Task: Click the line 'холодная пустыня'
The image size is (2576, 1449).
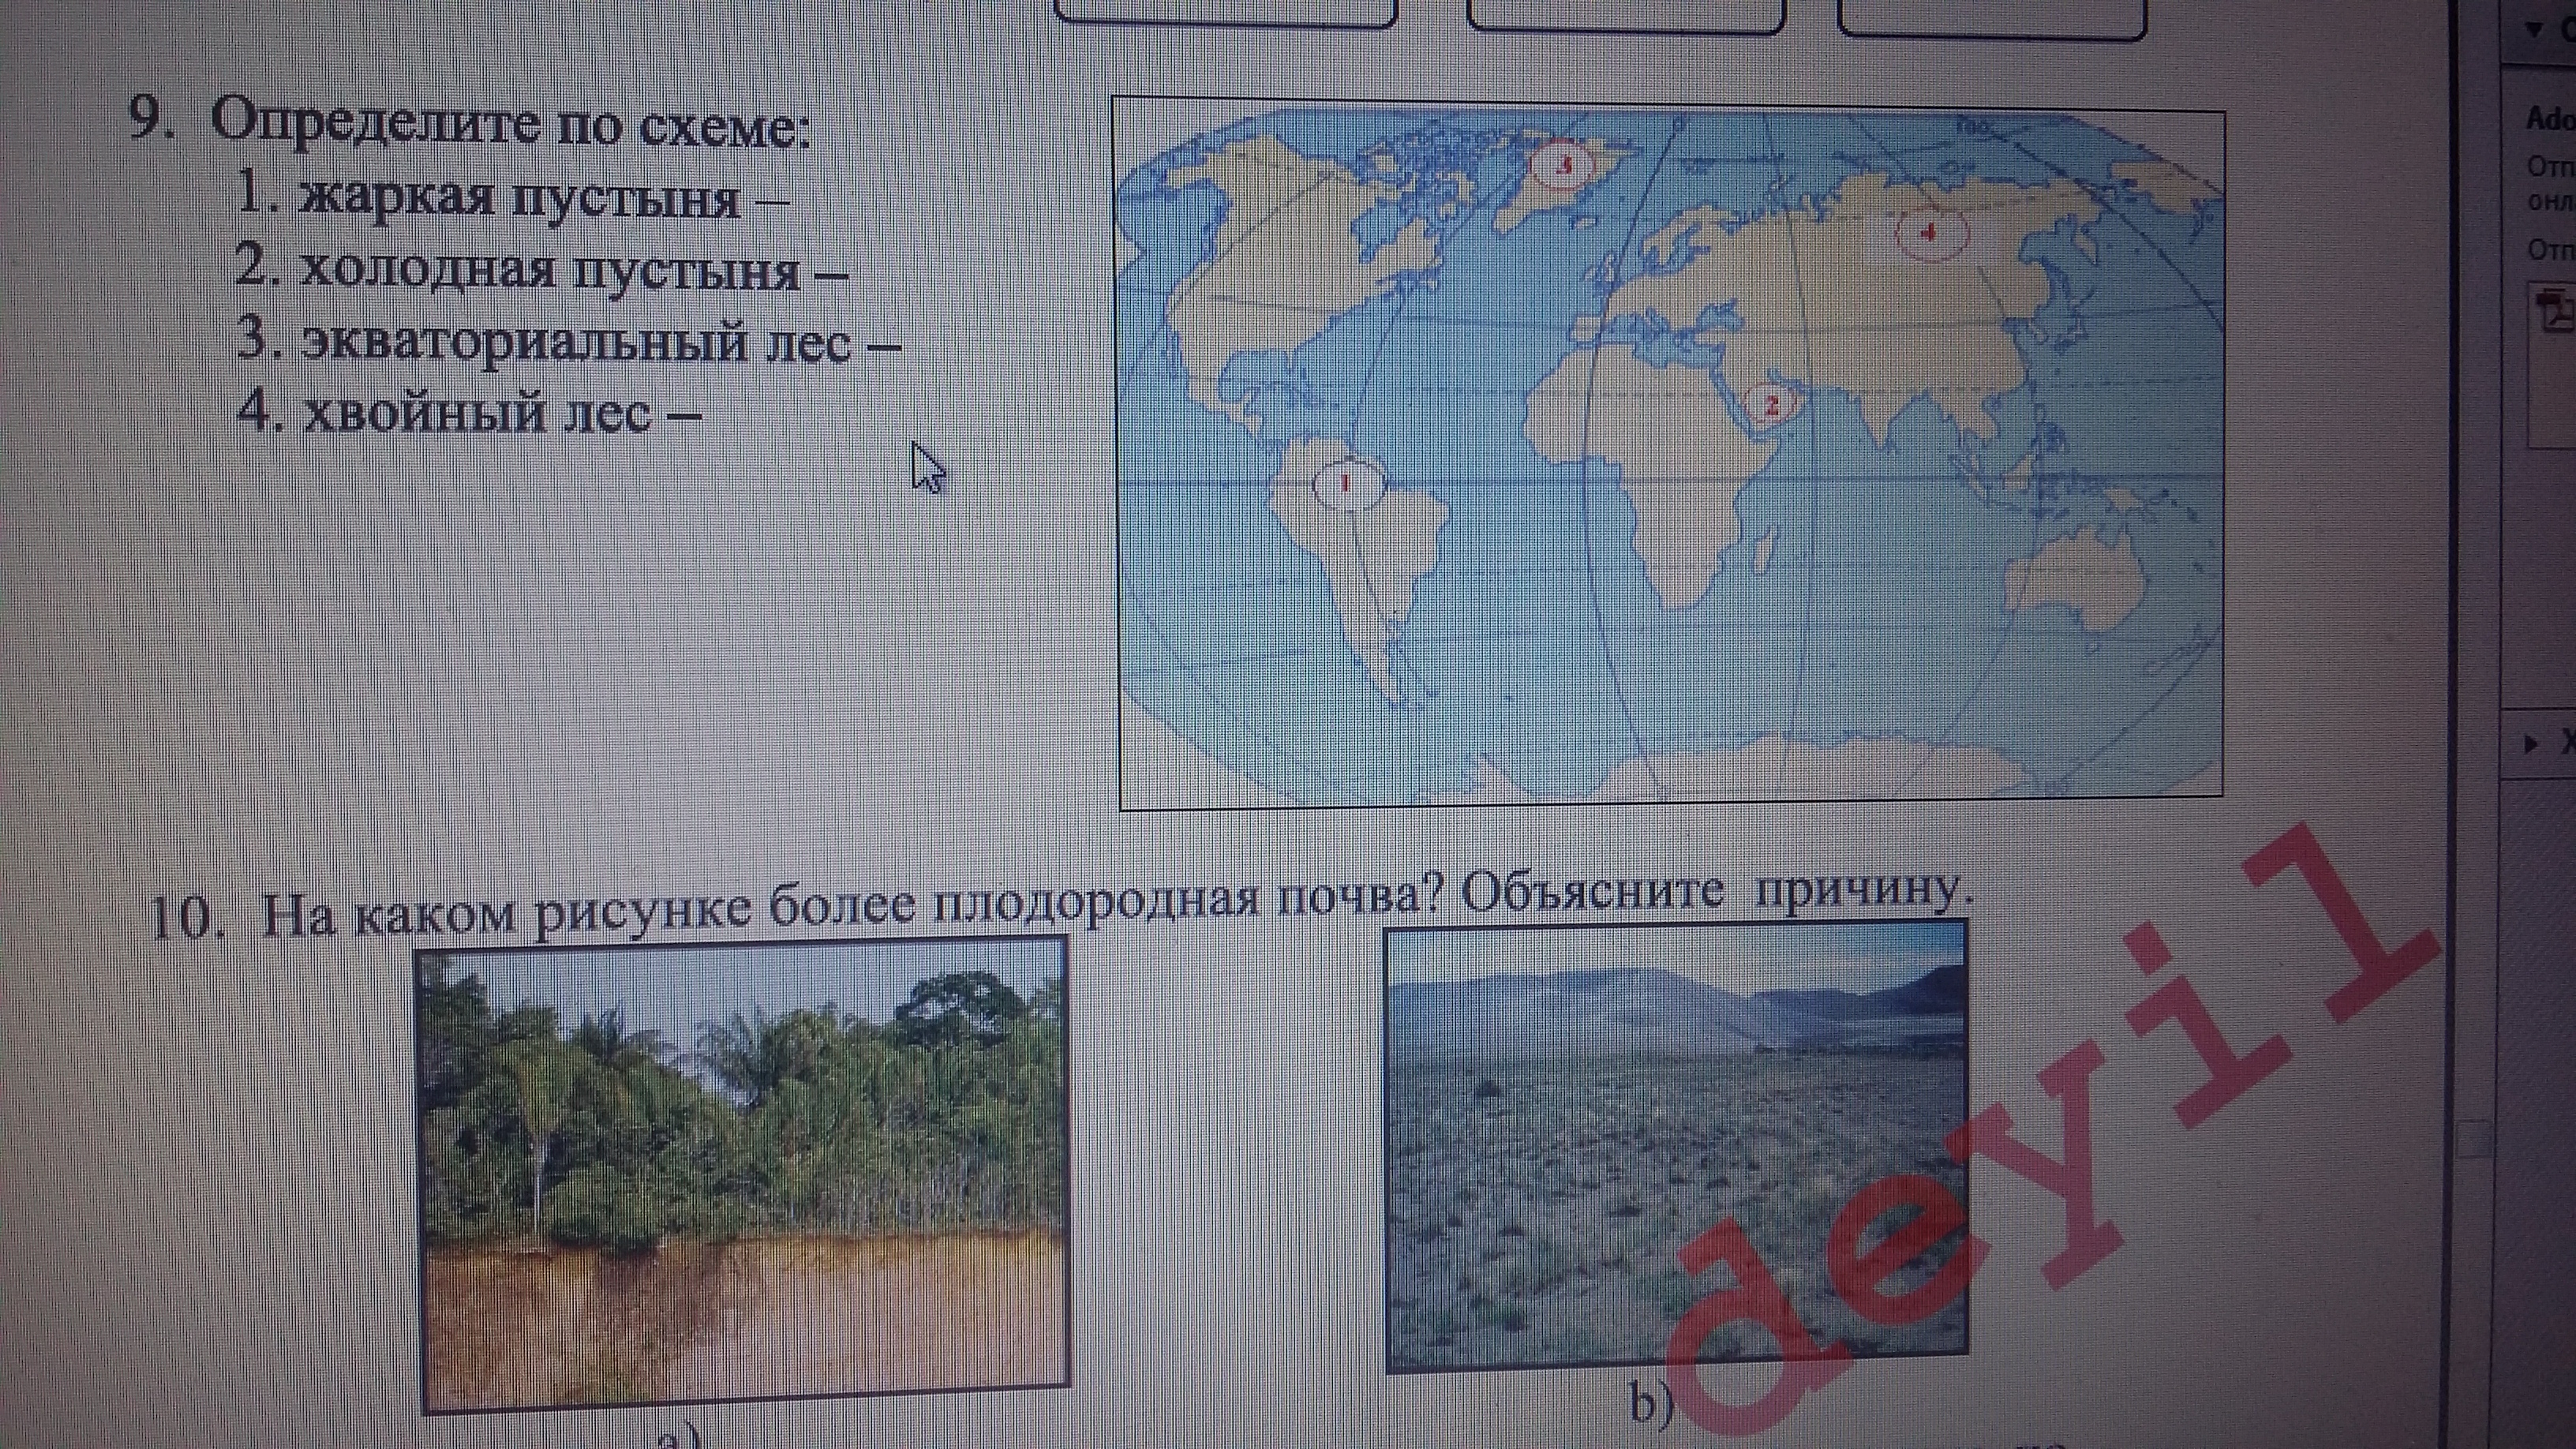Action: [550, 270]
